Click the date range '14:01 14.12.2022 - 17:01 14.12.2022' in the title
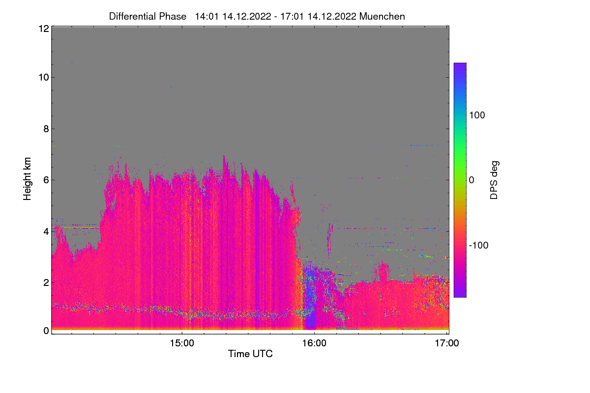The height and width of the screenshot is (393, 590). (x=276, y=16)
